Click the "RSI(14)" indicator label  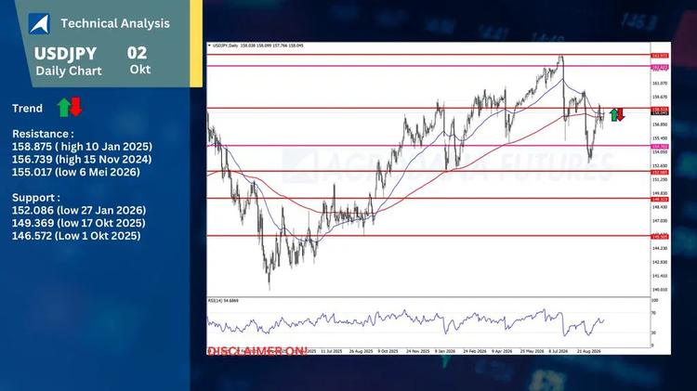click(215, 301)
